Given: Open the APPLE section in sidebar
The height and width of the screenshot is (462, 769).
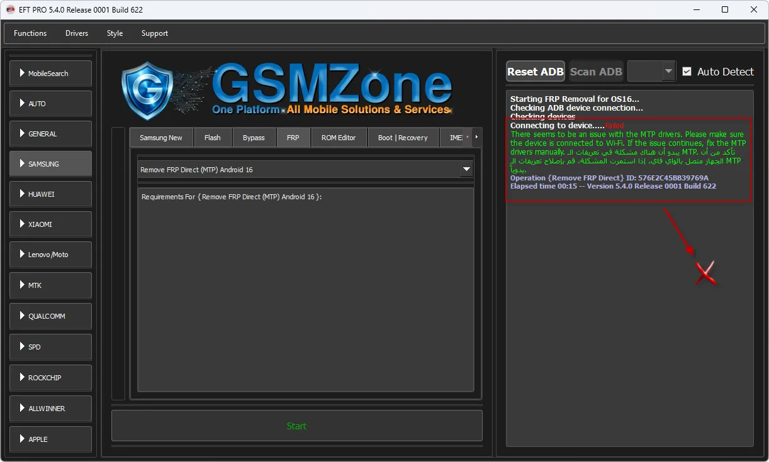Looking at the screenshot, I should 50,439.
